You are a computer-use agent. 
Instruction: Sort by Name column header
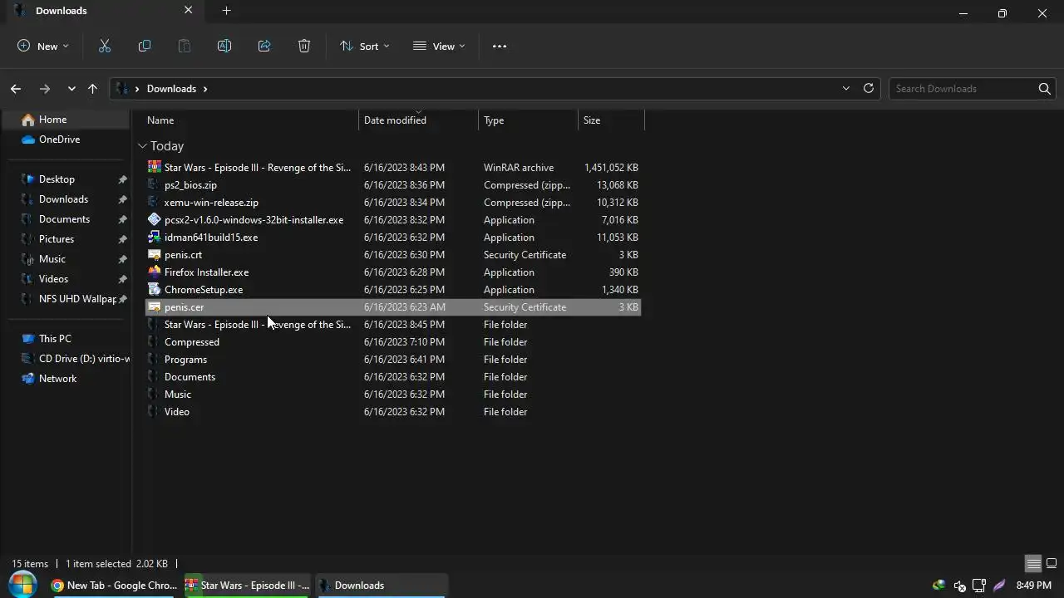coord(160,120)
